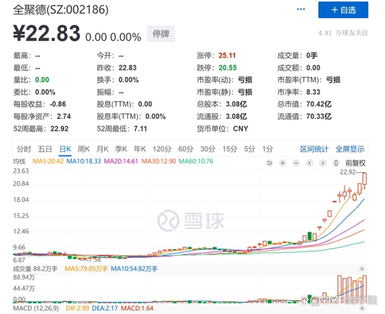Select the 季K chart tab
385x314 pixels.
[121, 149]
